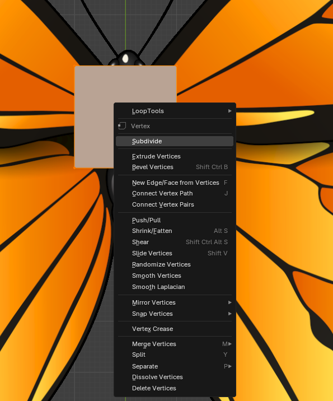Click the Vertex mode icon in menu header
This screenshot has height=401, width=333.
coord(122,126)
